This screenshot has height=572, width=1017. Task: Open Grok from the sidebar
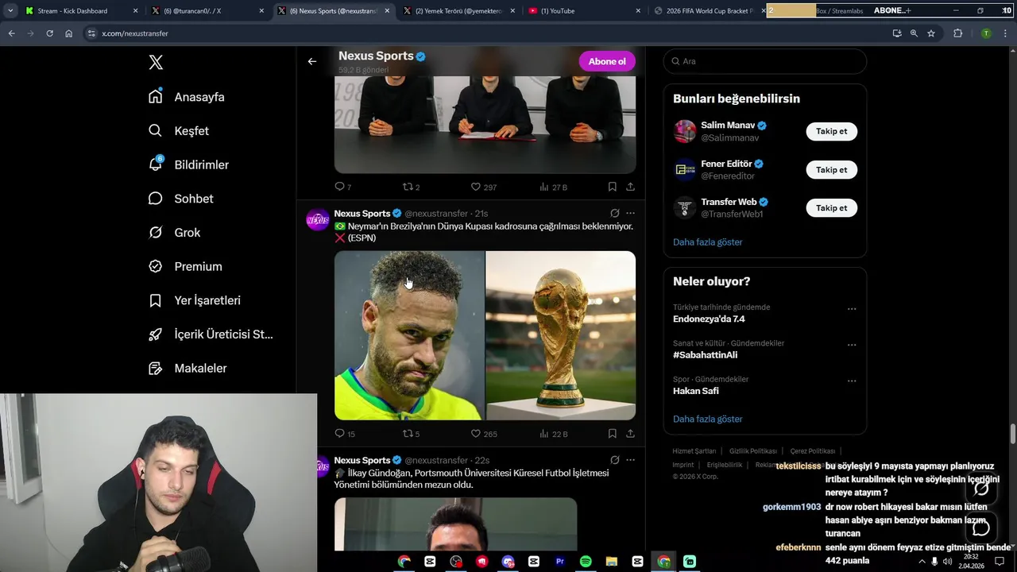click(175, 233)
